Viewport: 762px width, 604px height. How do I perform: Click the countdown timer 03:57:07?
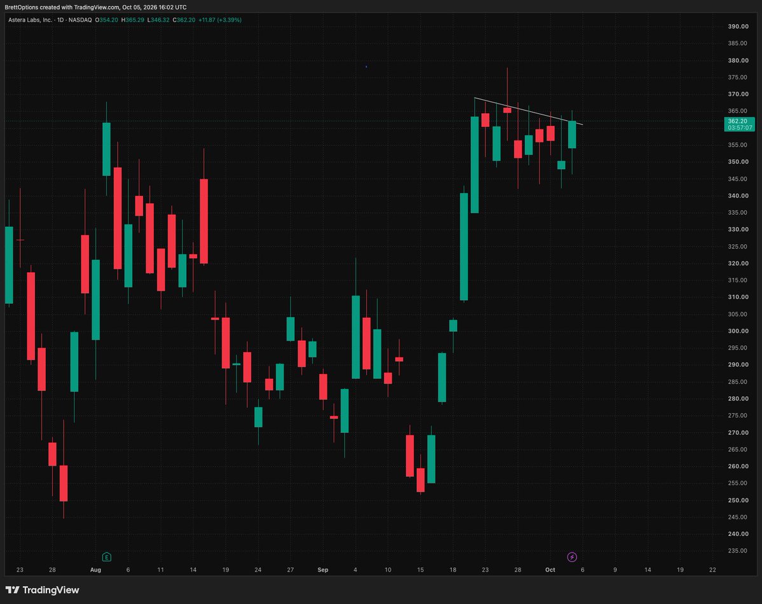tap(740, 128)
